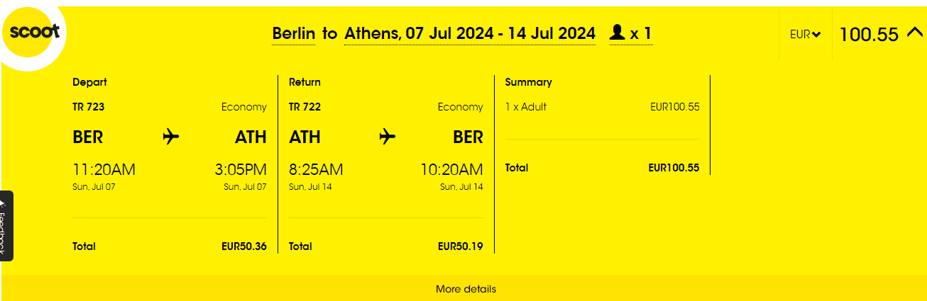Click summary total EUR100.55
Image resolution: width=927 pixels, height=301 pixels.
[x=674, y=168]
